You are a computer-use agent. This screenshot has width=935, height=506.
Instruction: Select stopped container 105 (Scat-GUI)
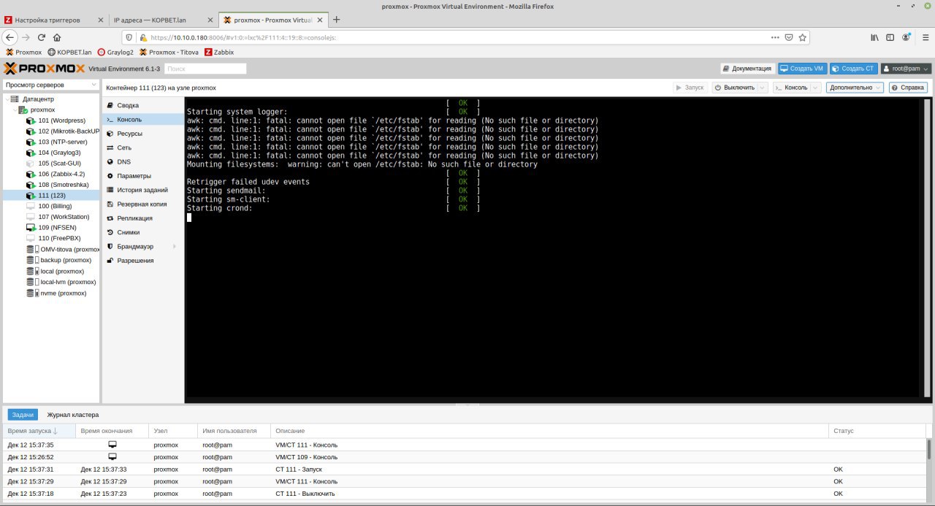58,164
